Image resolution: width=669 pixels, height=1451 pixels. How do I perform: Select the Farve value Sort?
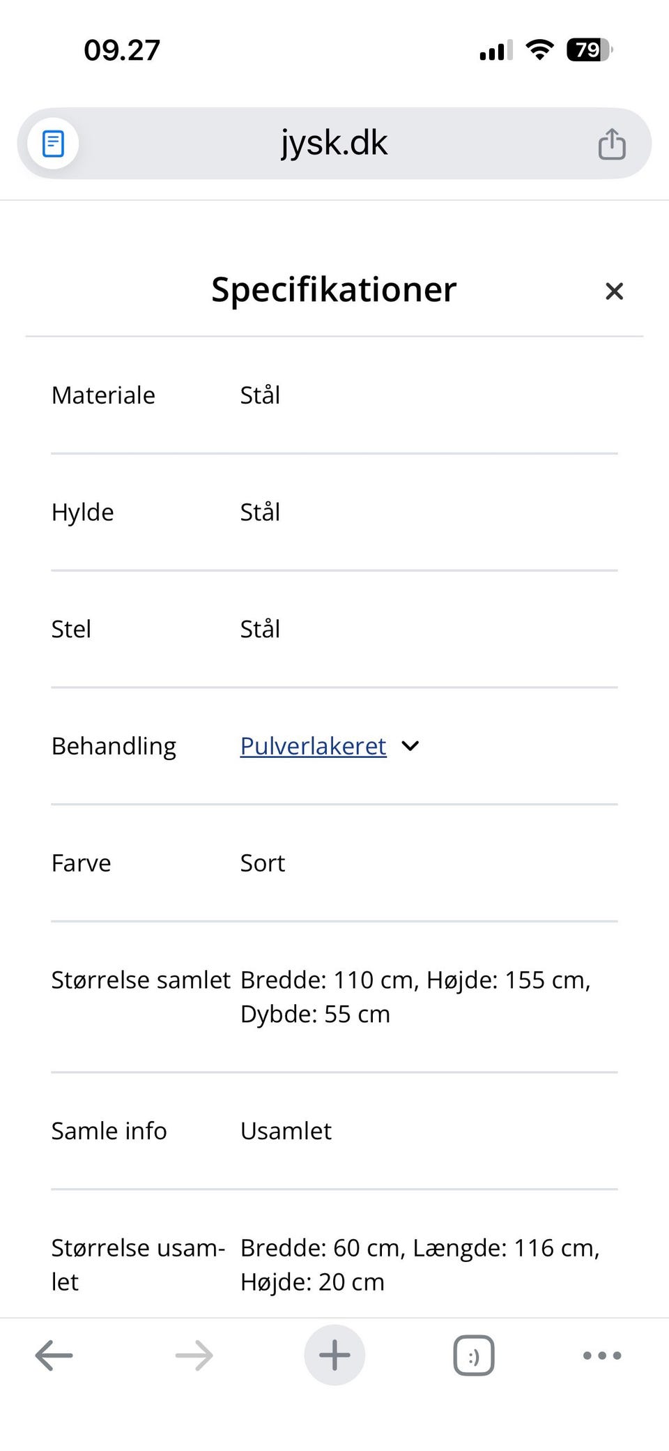click(263, 863)
